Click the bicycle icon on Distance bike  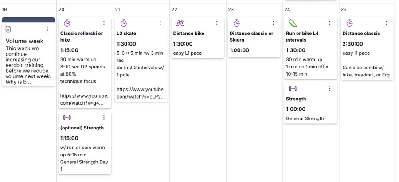(180, 23)
